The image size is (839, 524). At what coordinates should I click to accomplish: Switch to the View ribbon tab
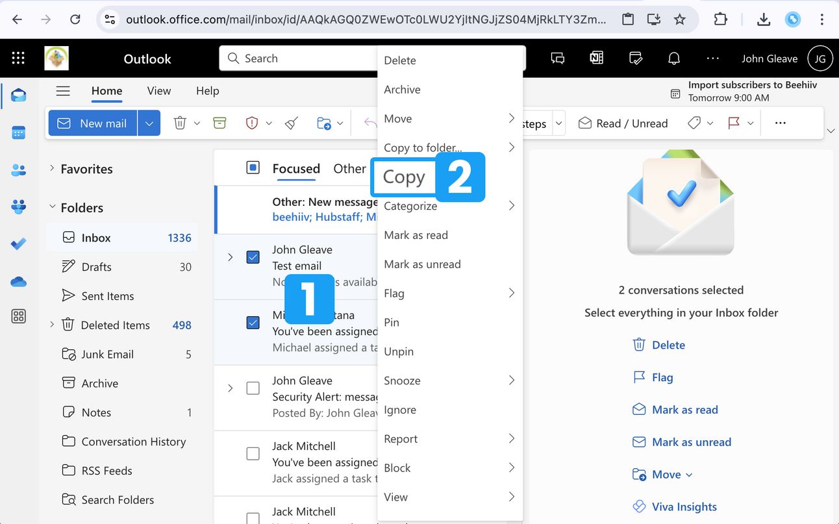(159, 91)
